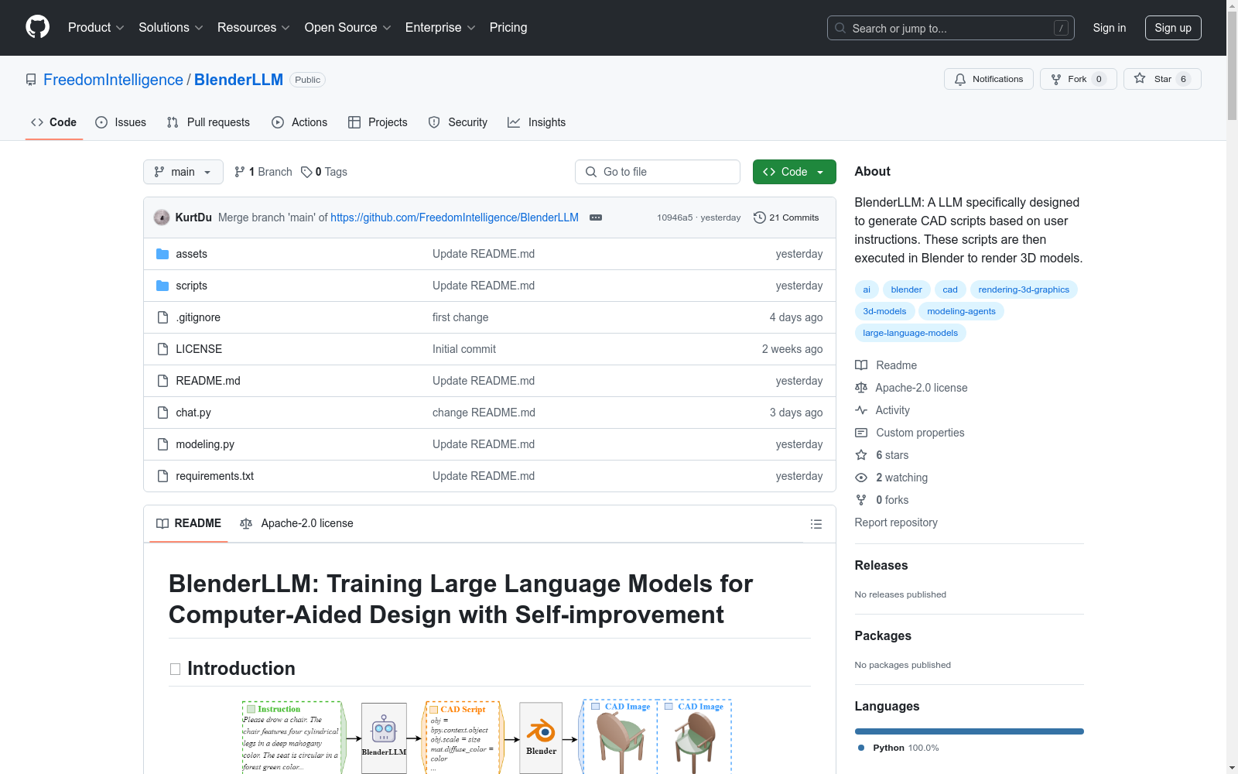This screenshot has width=1238, height=774.
Task: Open the commit URL link in message
Action: [454, 217]
